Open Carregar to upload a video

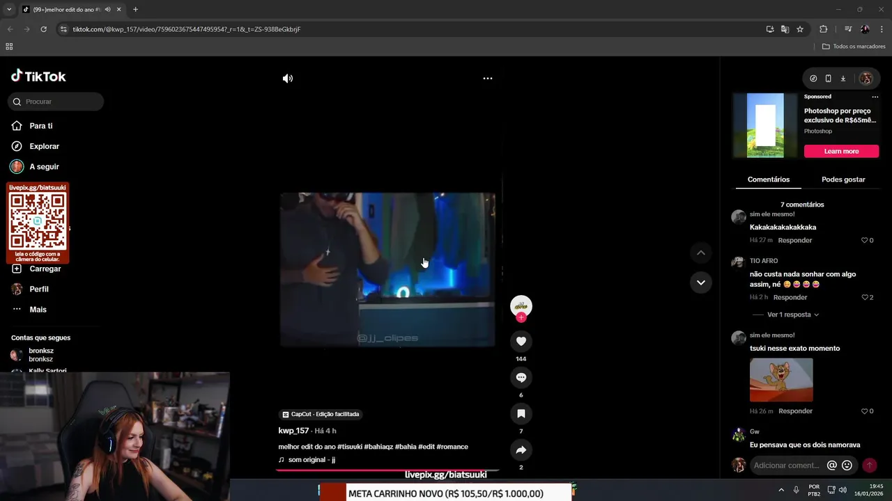[x=45, y=269]
